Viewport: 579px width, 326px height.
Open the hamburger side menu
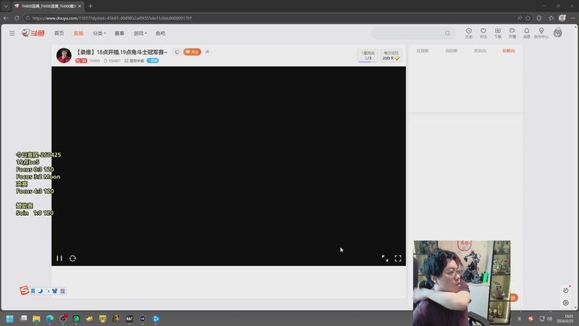click(12, 33)
